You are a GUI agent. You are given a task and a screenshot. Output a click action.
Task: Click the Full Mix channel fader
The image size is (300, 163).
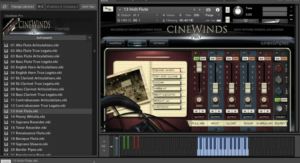(x=199, y=67)
